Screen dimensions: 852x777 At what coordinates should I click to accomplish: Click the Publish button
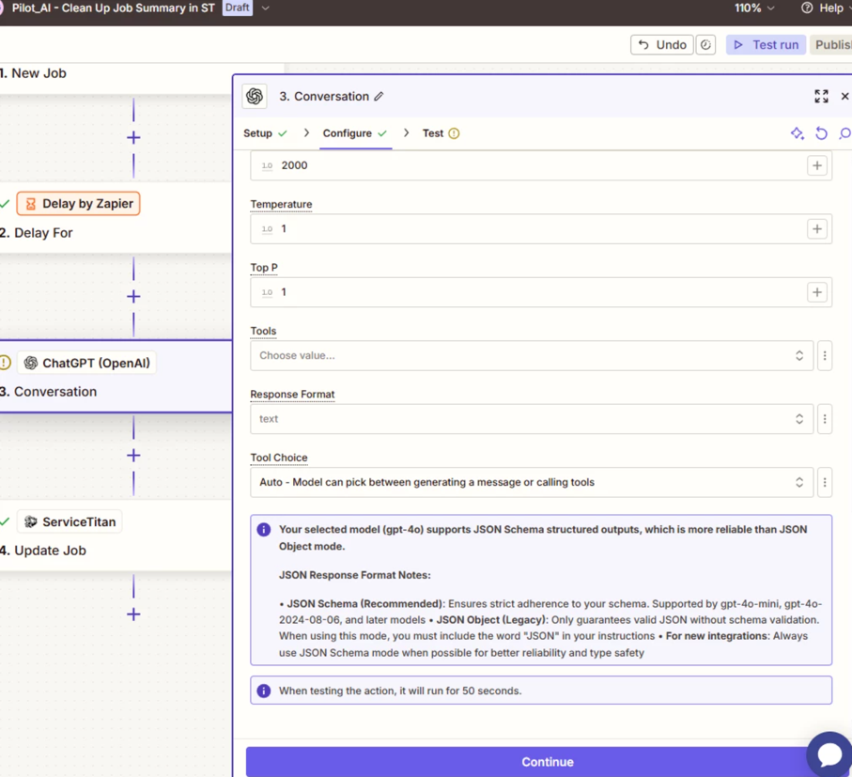click(x=831, y=44)
